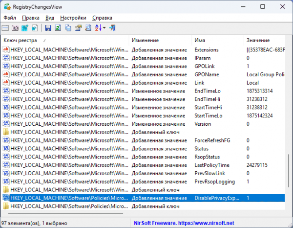Open the Find magnifier icon

[88, 28]
